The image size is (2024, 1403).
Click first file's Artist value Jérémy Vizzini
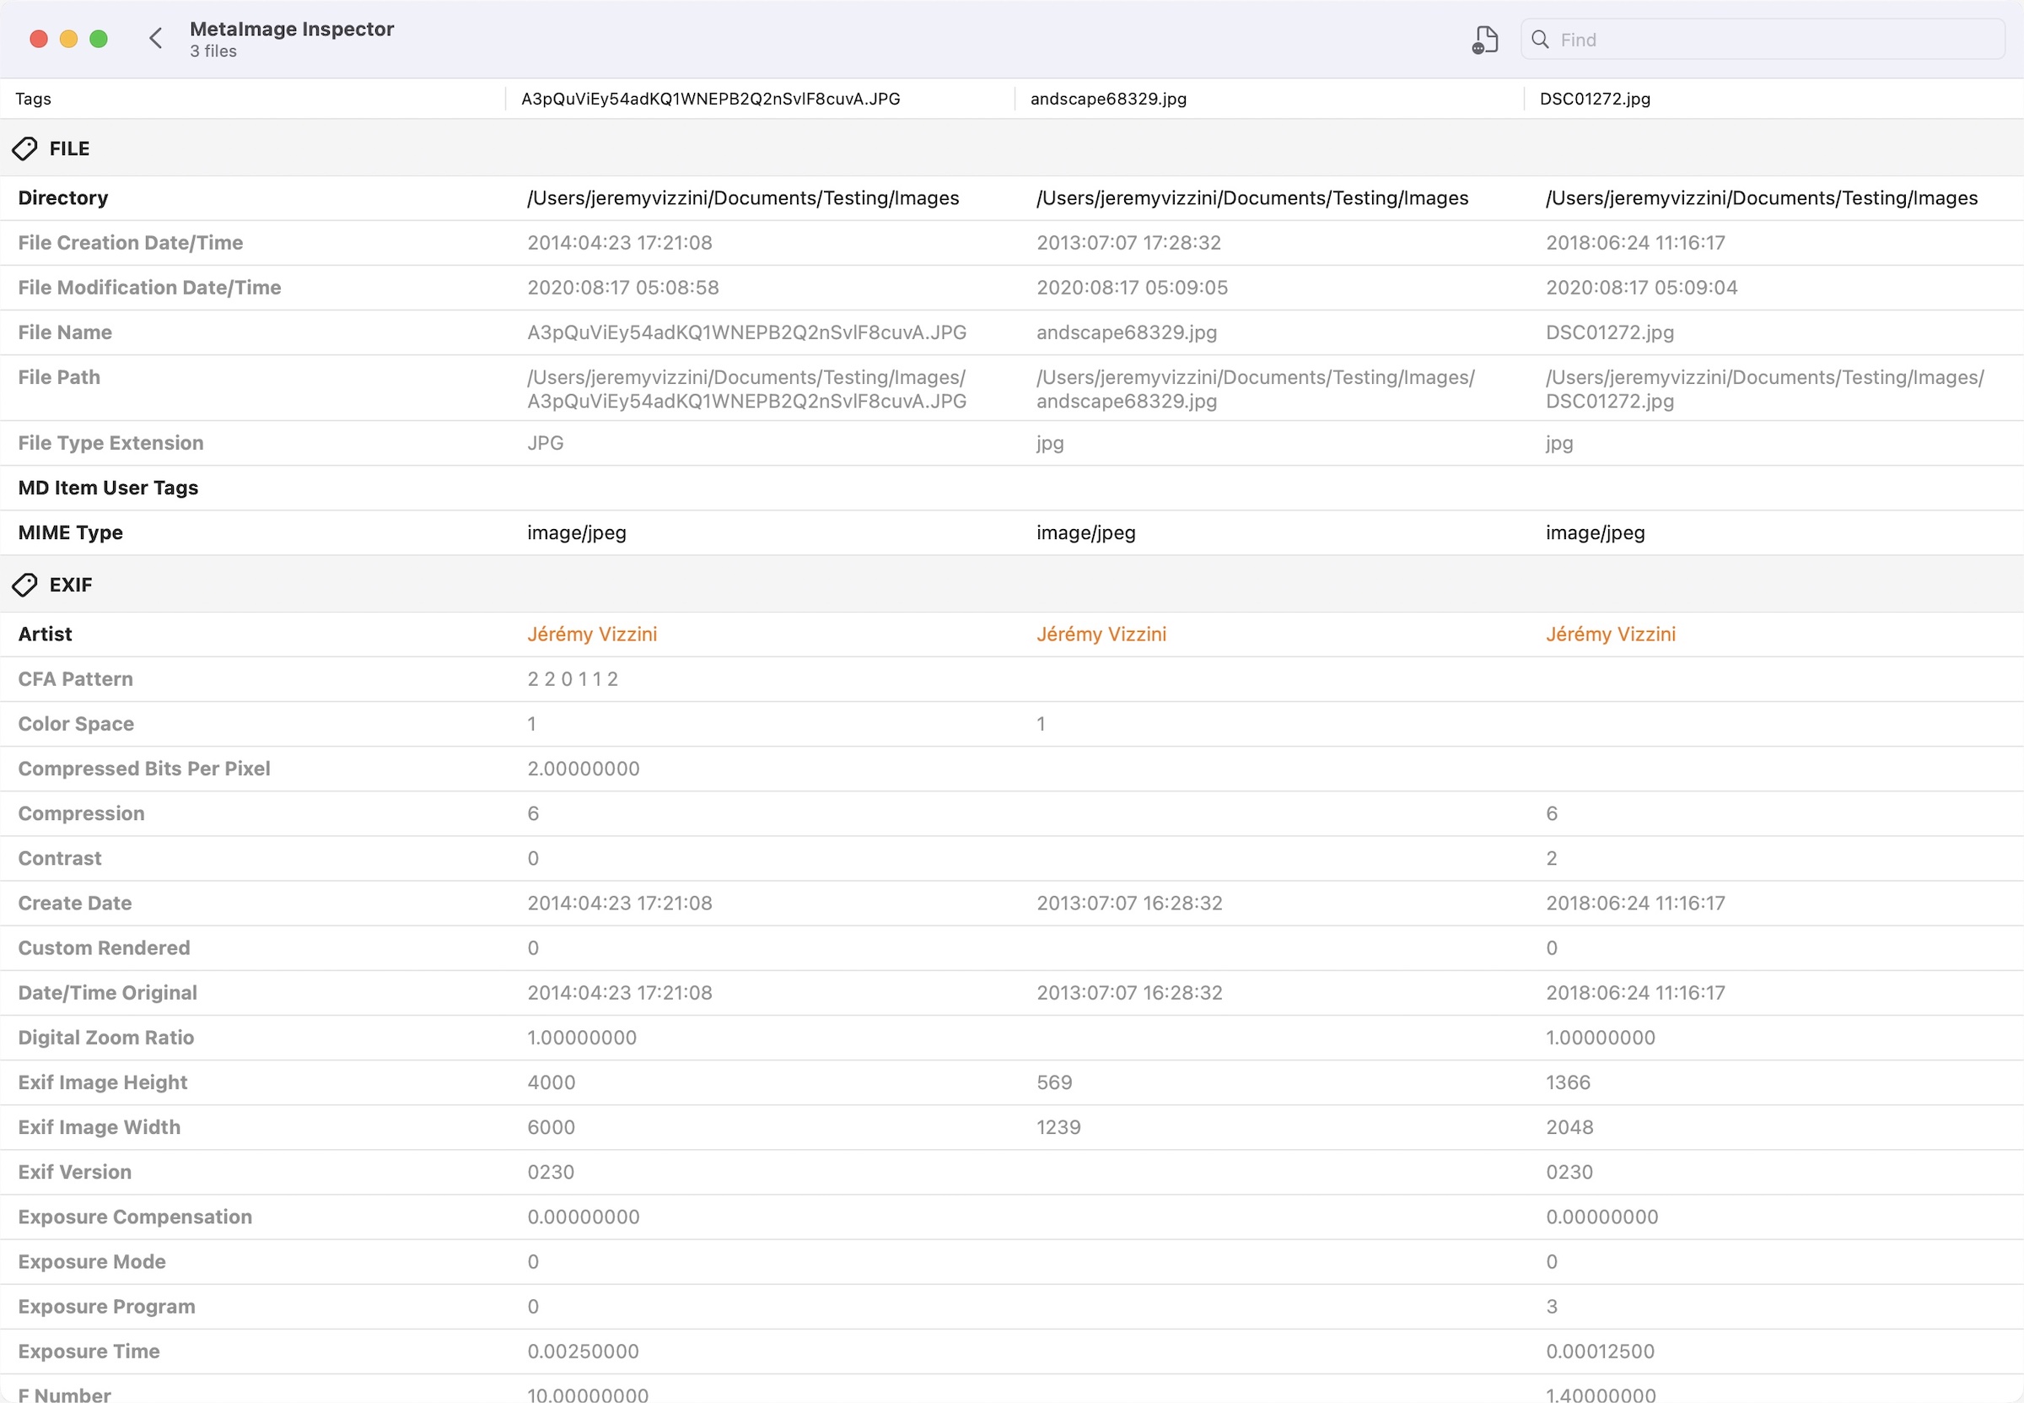[x=591, y=634]
